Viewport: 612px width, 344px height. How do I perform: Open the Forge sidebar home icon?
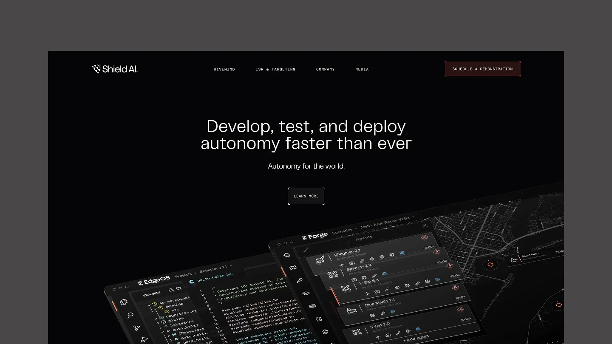coord(287,255)
